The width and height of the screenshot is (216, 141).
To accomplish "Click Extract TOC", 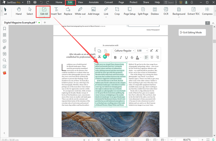I will (193, 11).
